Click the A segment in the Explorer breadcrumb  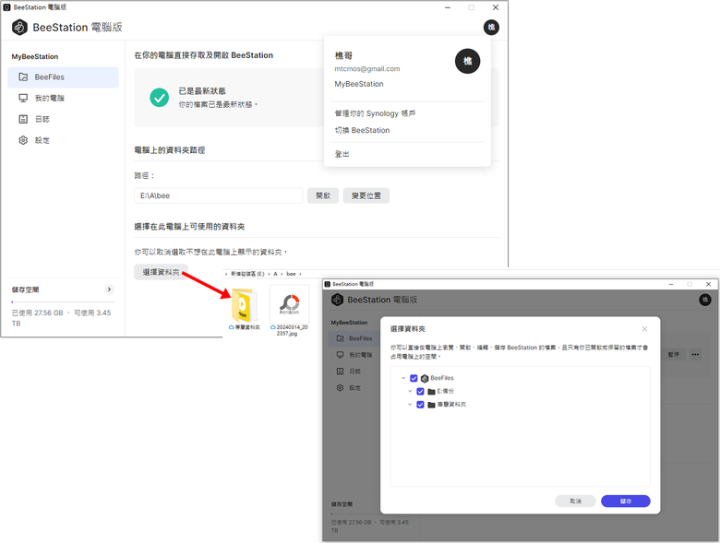coord(275,274)
